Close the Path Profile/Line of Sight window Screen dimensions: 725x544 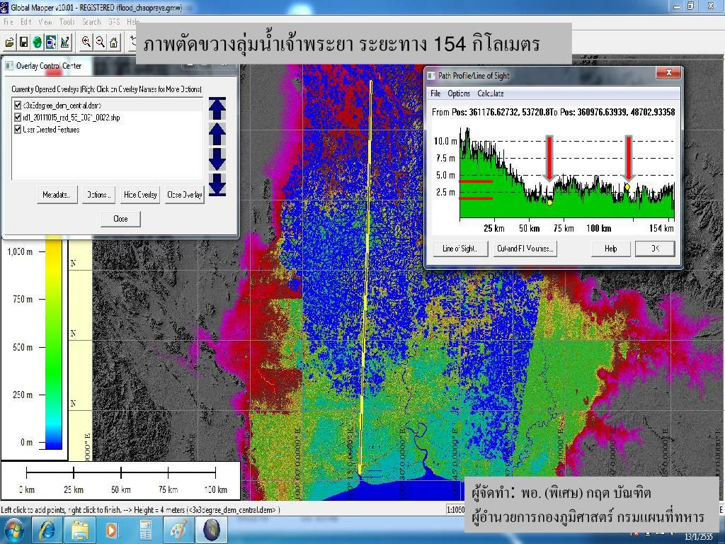tap(668, 73)
